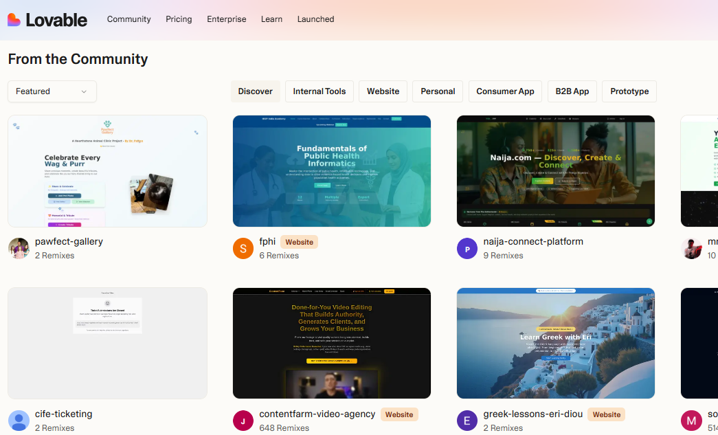Click the '648 Remixes' count

coord(284,428)
